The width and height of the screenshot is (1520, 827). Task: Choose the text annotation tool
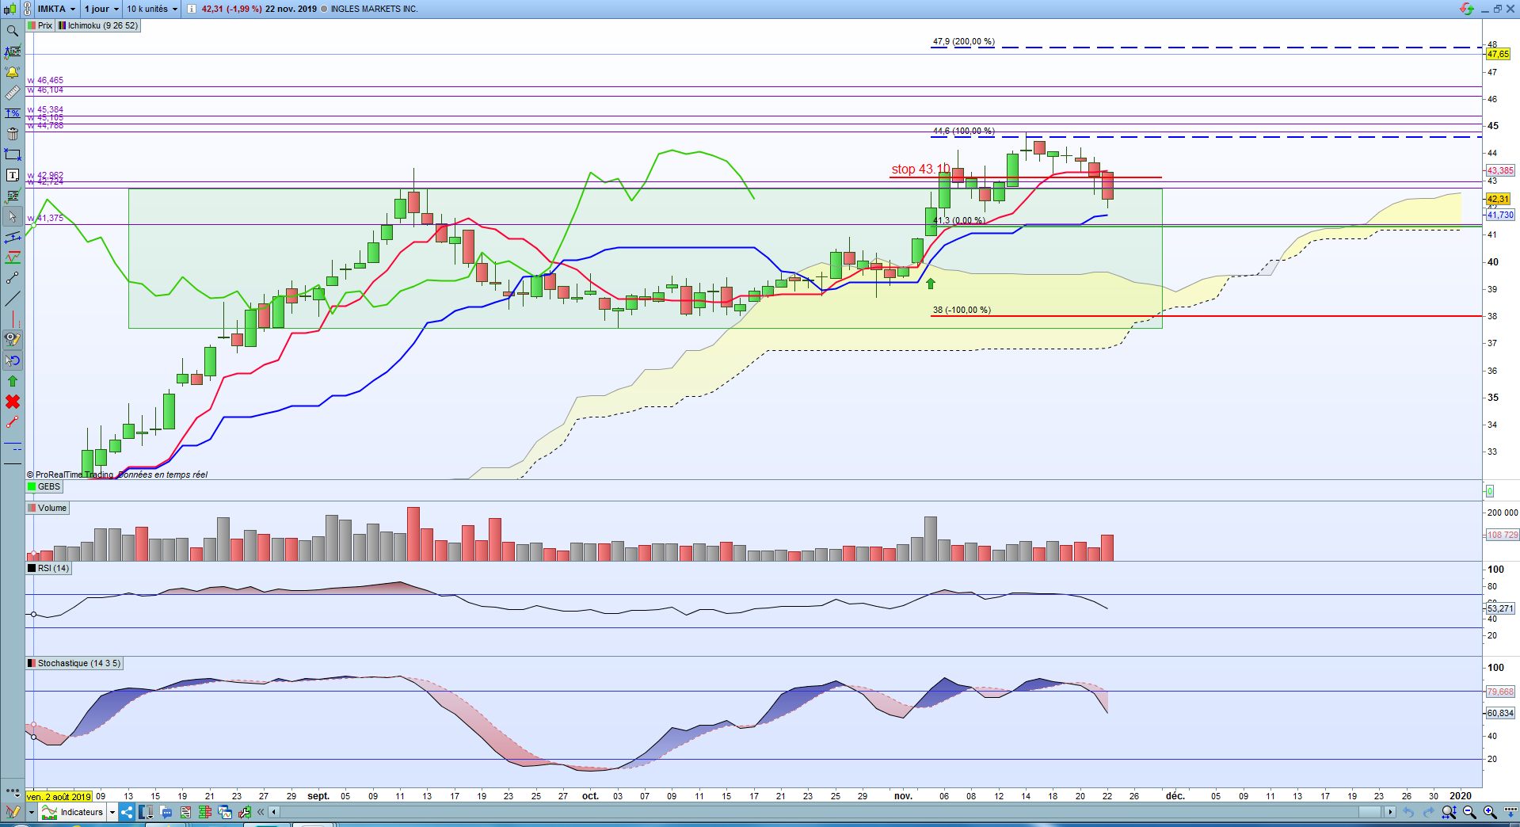[12, 175]
